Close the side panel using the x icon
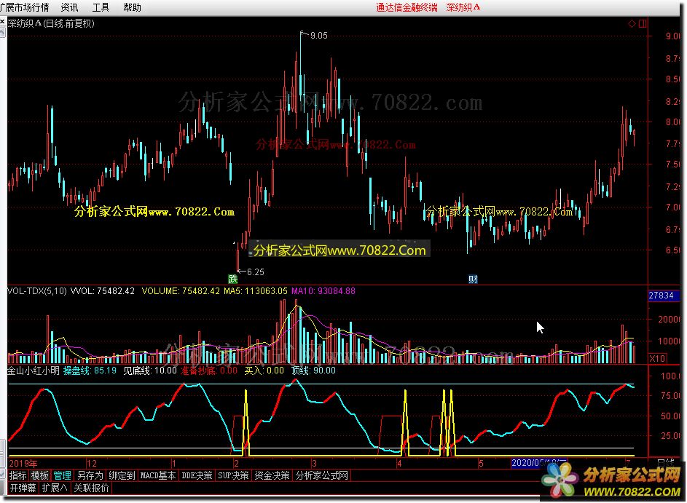The height and width of the screenshot is (503, 687). (2, 20)
